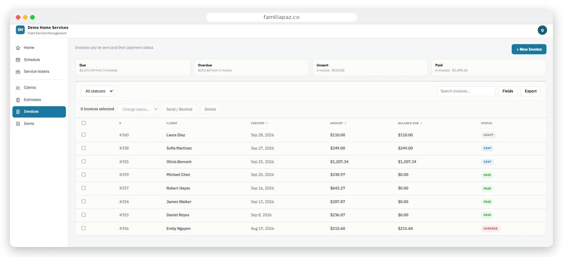Image resolution: width=563 pixels, height=257 pixels.
Task: Click the OVERDUE status badge
Action: pos(490,228)
